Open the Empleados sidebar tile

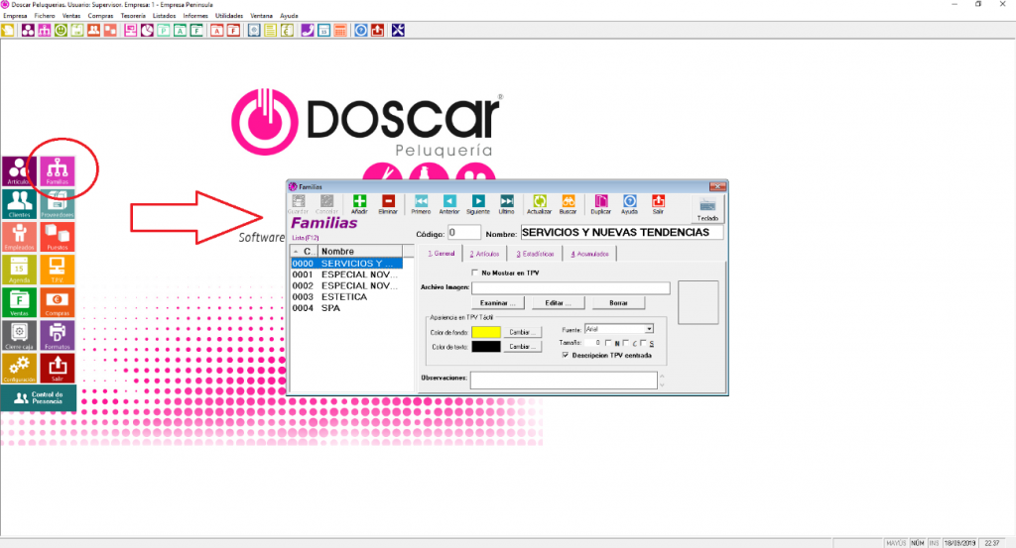pos(19,238)
